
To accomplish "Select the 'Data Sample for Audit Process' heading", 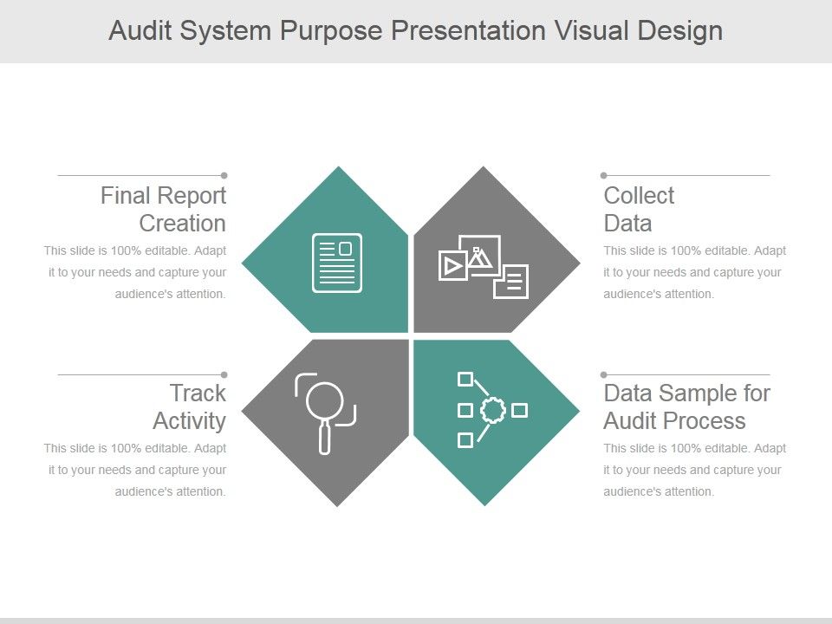I will [686, 407].
